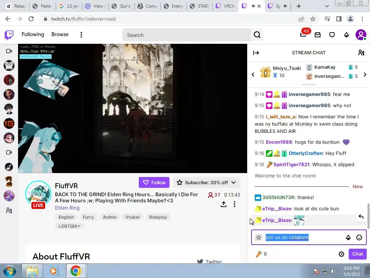Open the Twitch home logo
This screenshot has width=370, height=278.
(9, 35)
